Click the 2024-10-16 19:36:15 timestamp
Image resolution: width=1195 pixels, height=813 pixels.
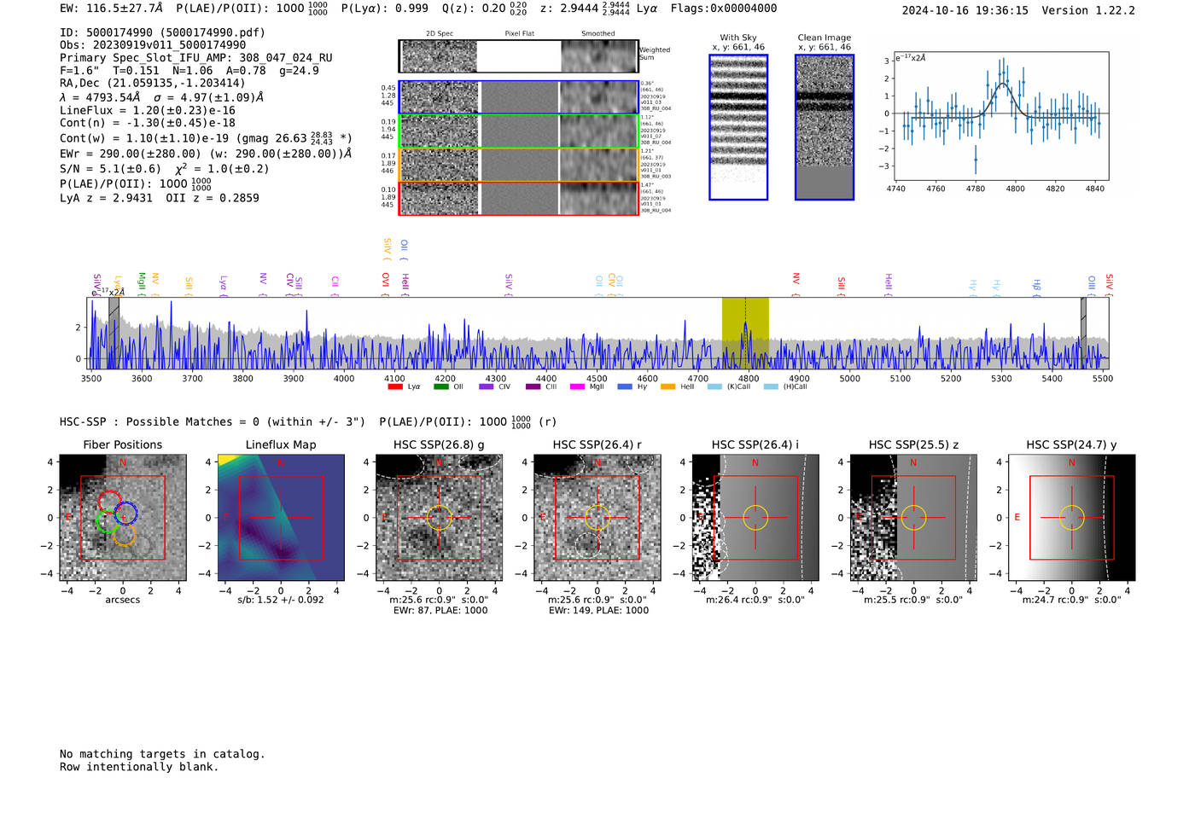(965, 11)
